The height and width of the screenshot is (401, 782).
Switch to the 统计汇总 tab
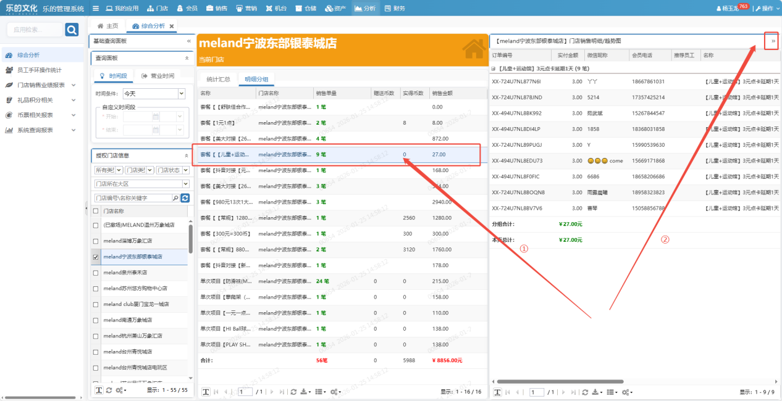pyautogui.click(x=218, y=79)
